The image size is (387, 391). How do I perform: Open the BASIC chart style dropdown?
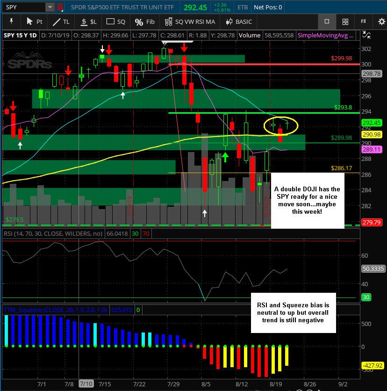coord(239,22)
